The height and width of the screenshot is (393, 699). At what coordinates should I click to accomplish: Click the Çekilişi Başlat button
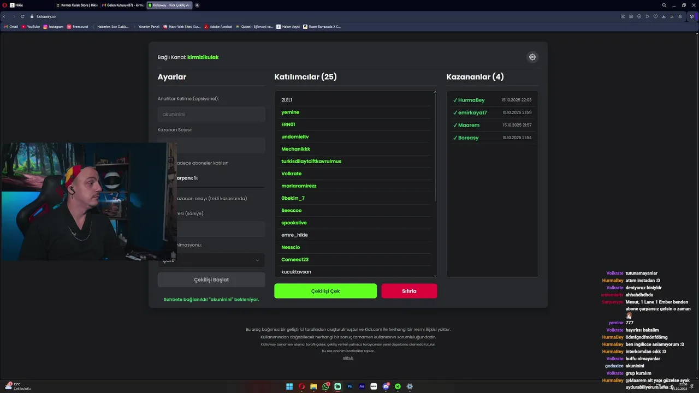coord(211,279)
